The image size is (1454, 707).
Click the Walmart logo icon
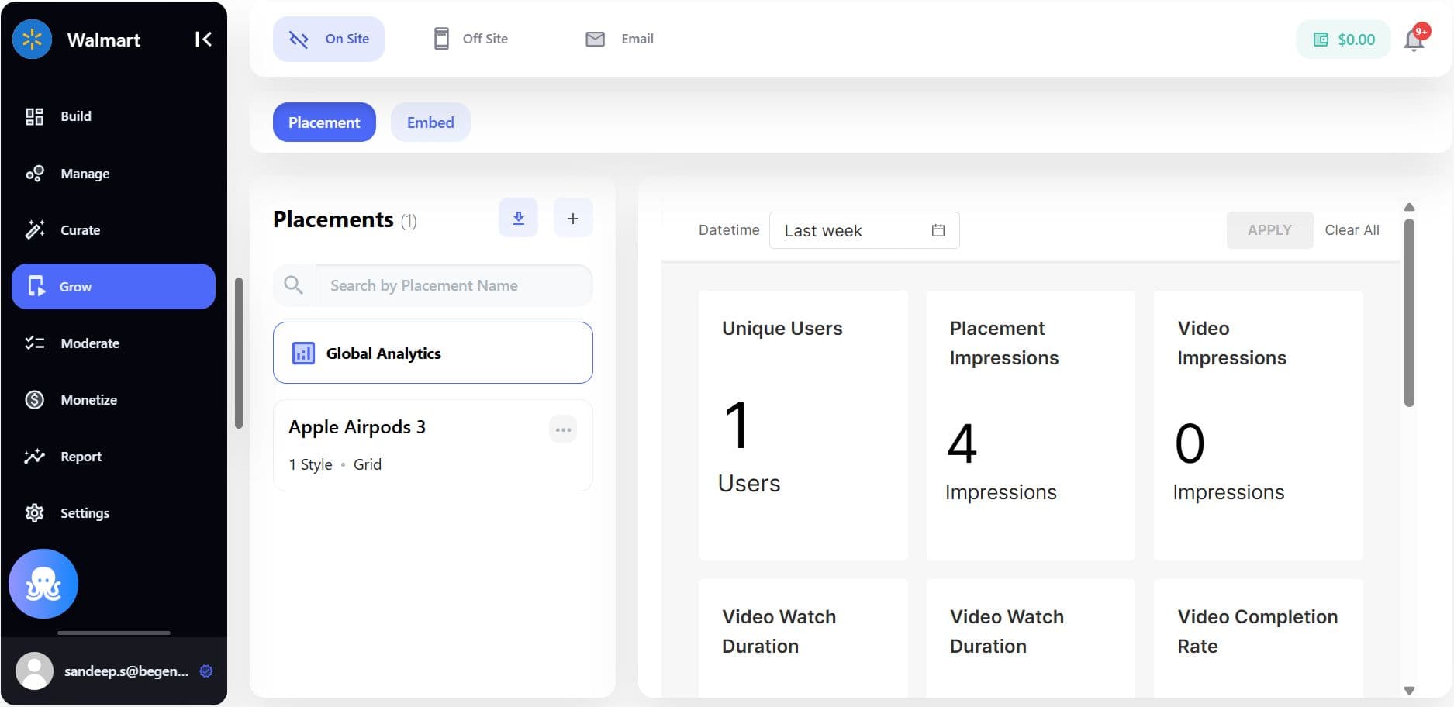coord(32,39)
